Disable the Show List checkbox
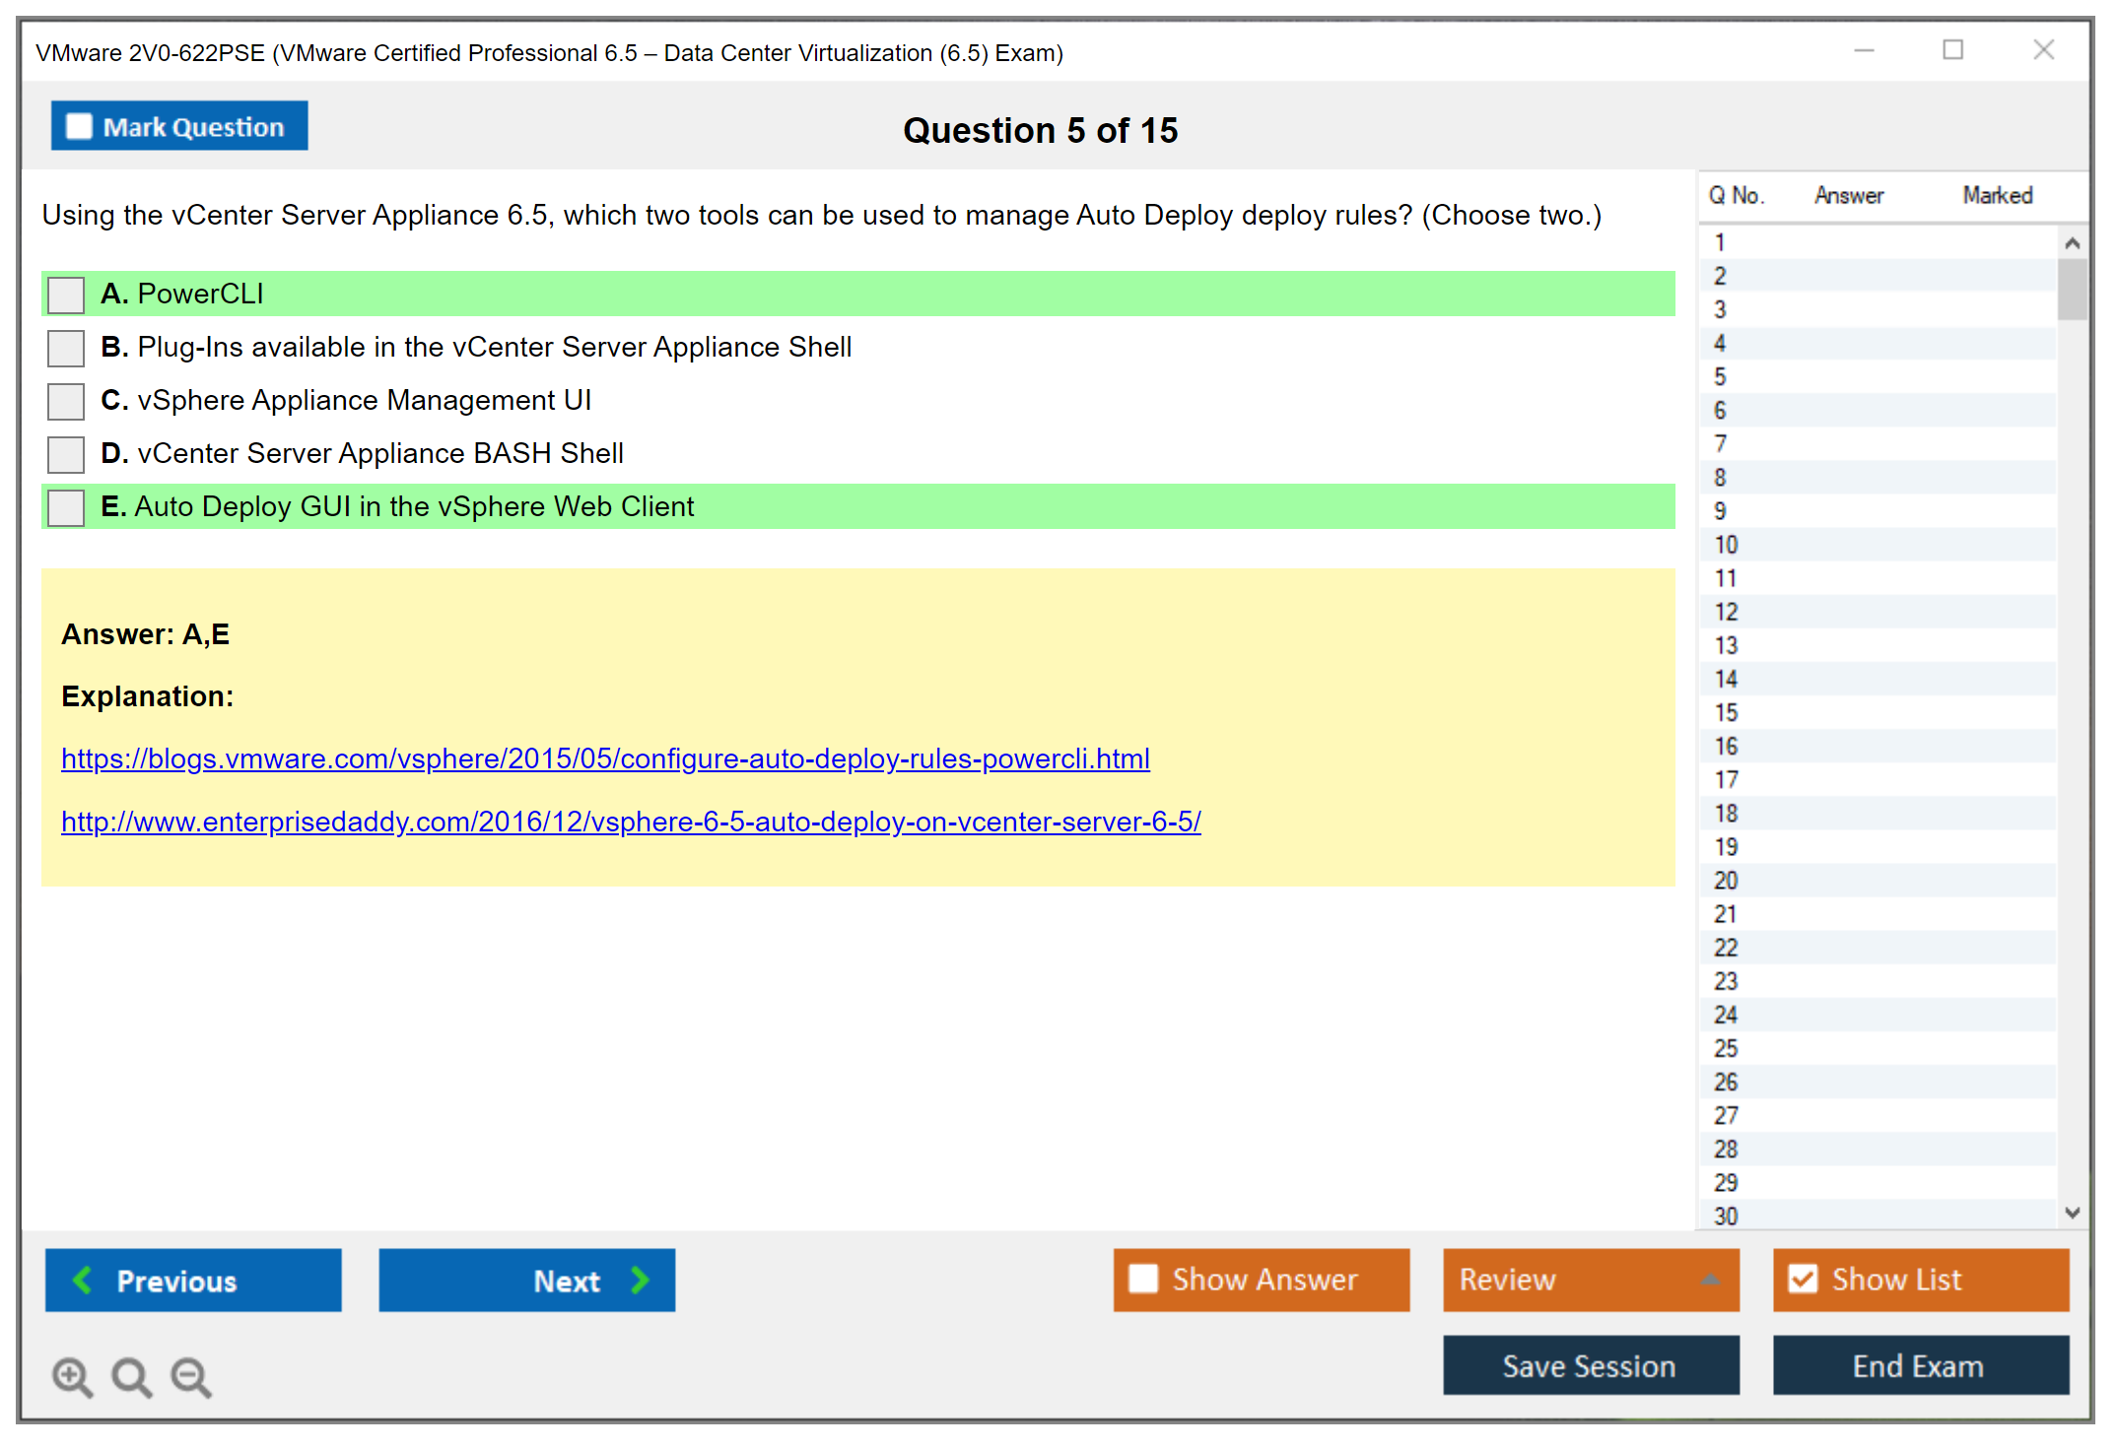The width and height of the screenshot is (2119, 1448). tap(1803, 1279)
